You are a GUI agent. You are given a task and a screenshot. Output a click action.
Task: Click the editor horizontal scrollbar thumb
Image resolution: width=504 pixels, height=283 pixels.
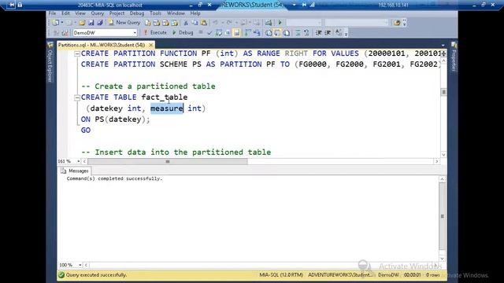[x=168, y=161]
